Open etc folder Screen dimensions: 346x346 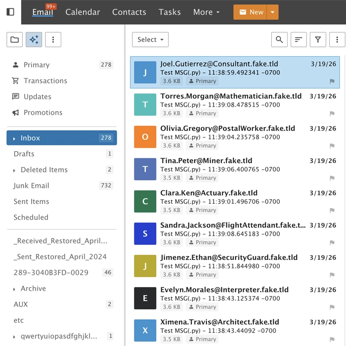click(x=62, y=320)
